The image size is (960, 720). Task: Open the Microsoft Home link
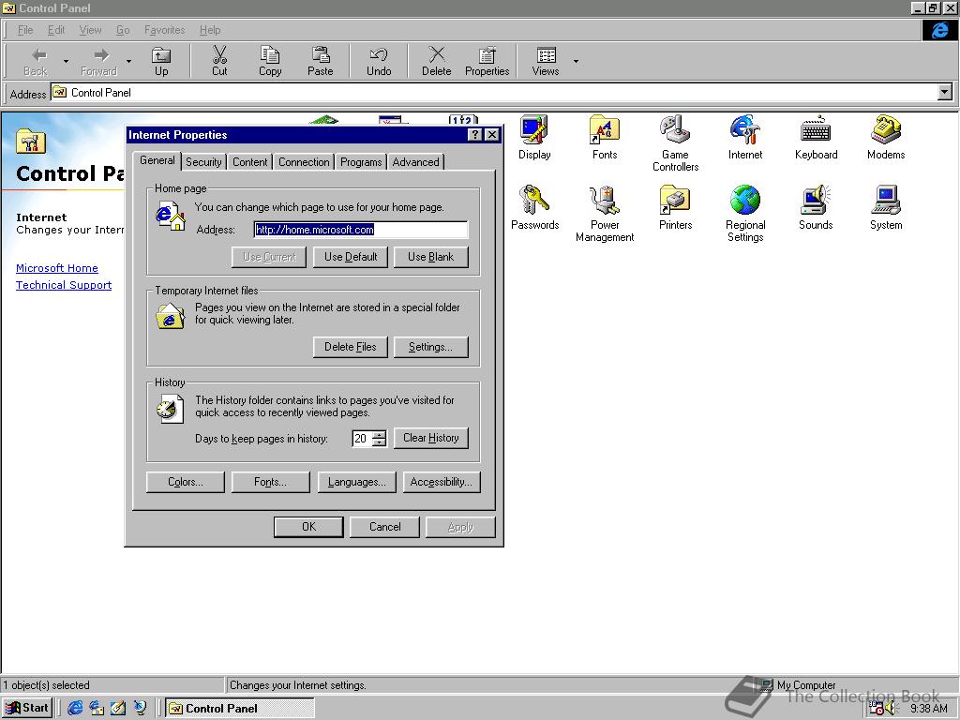click(57, 268)
